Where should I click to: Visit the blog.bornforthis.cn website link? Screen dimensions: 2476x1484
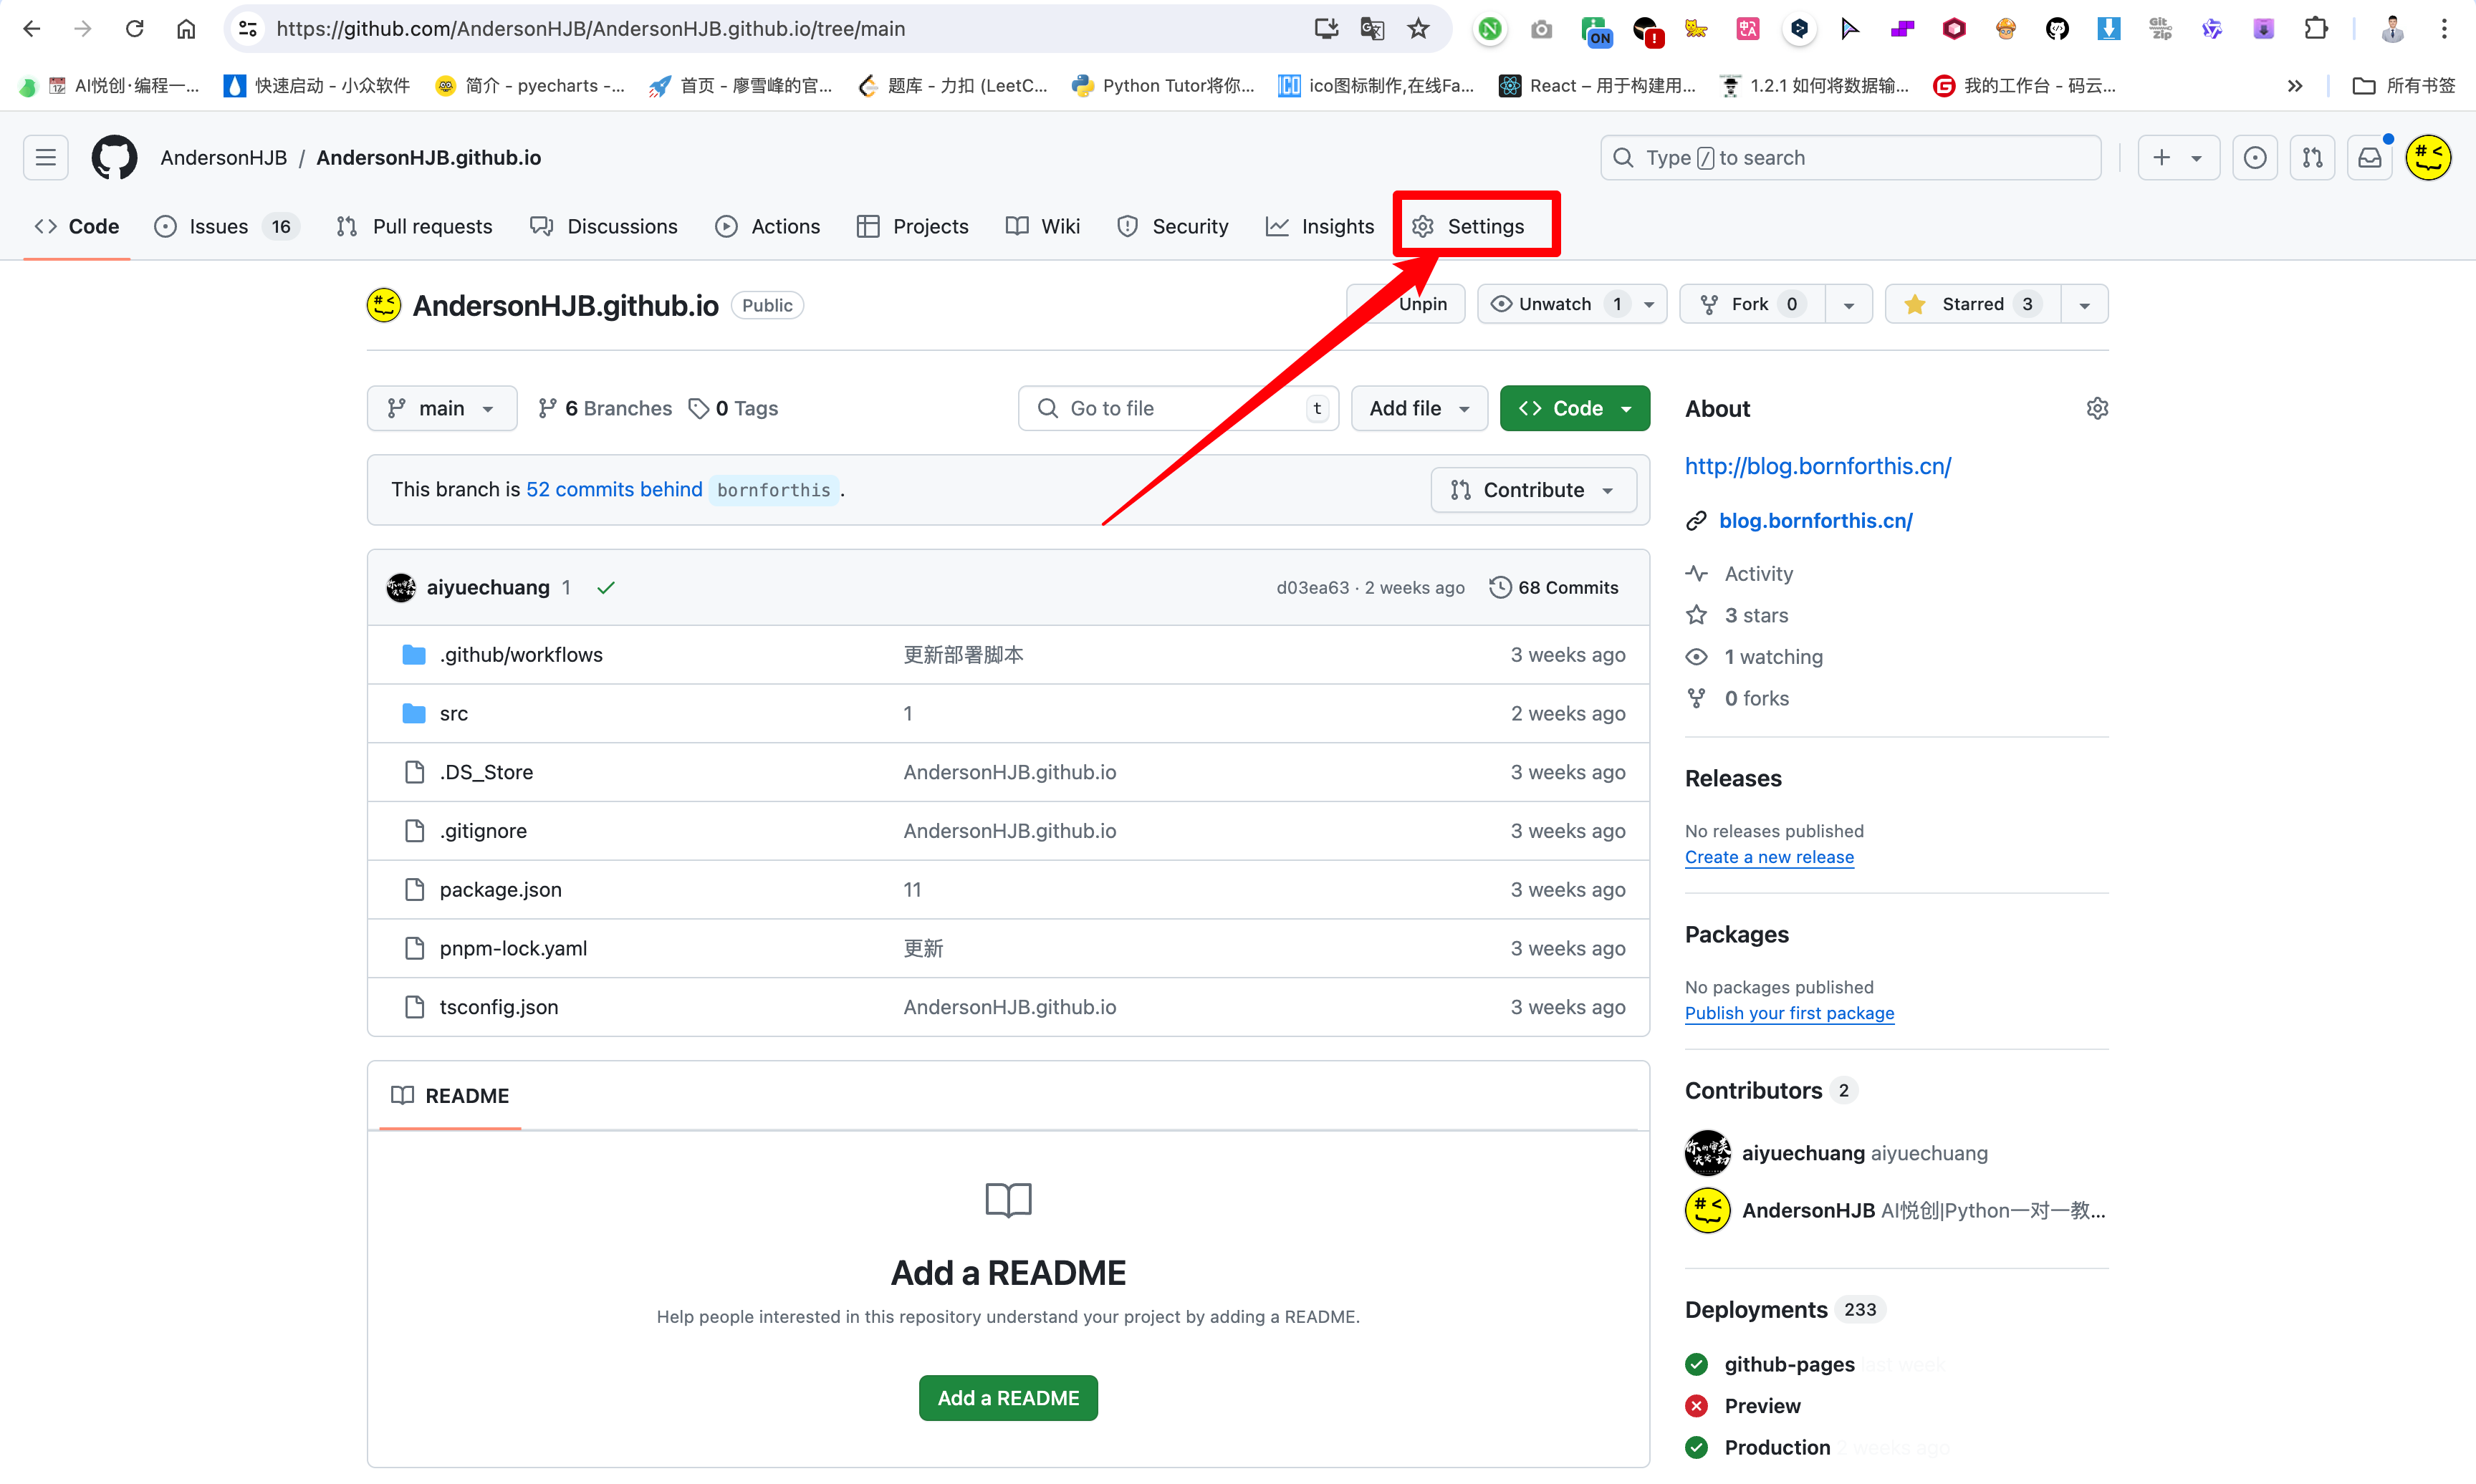[1815, 521]
